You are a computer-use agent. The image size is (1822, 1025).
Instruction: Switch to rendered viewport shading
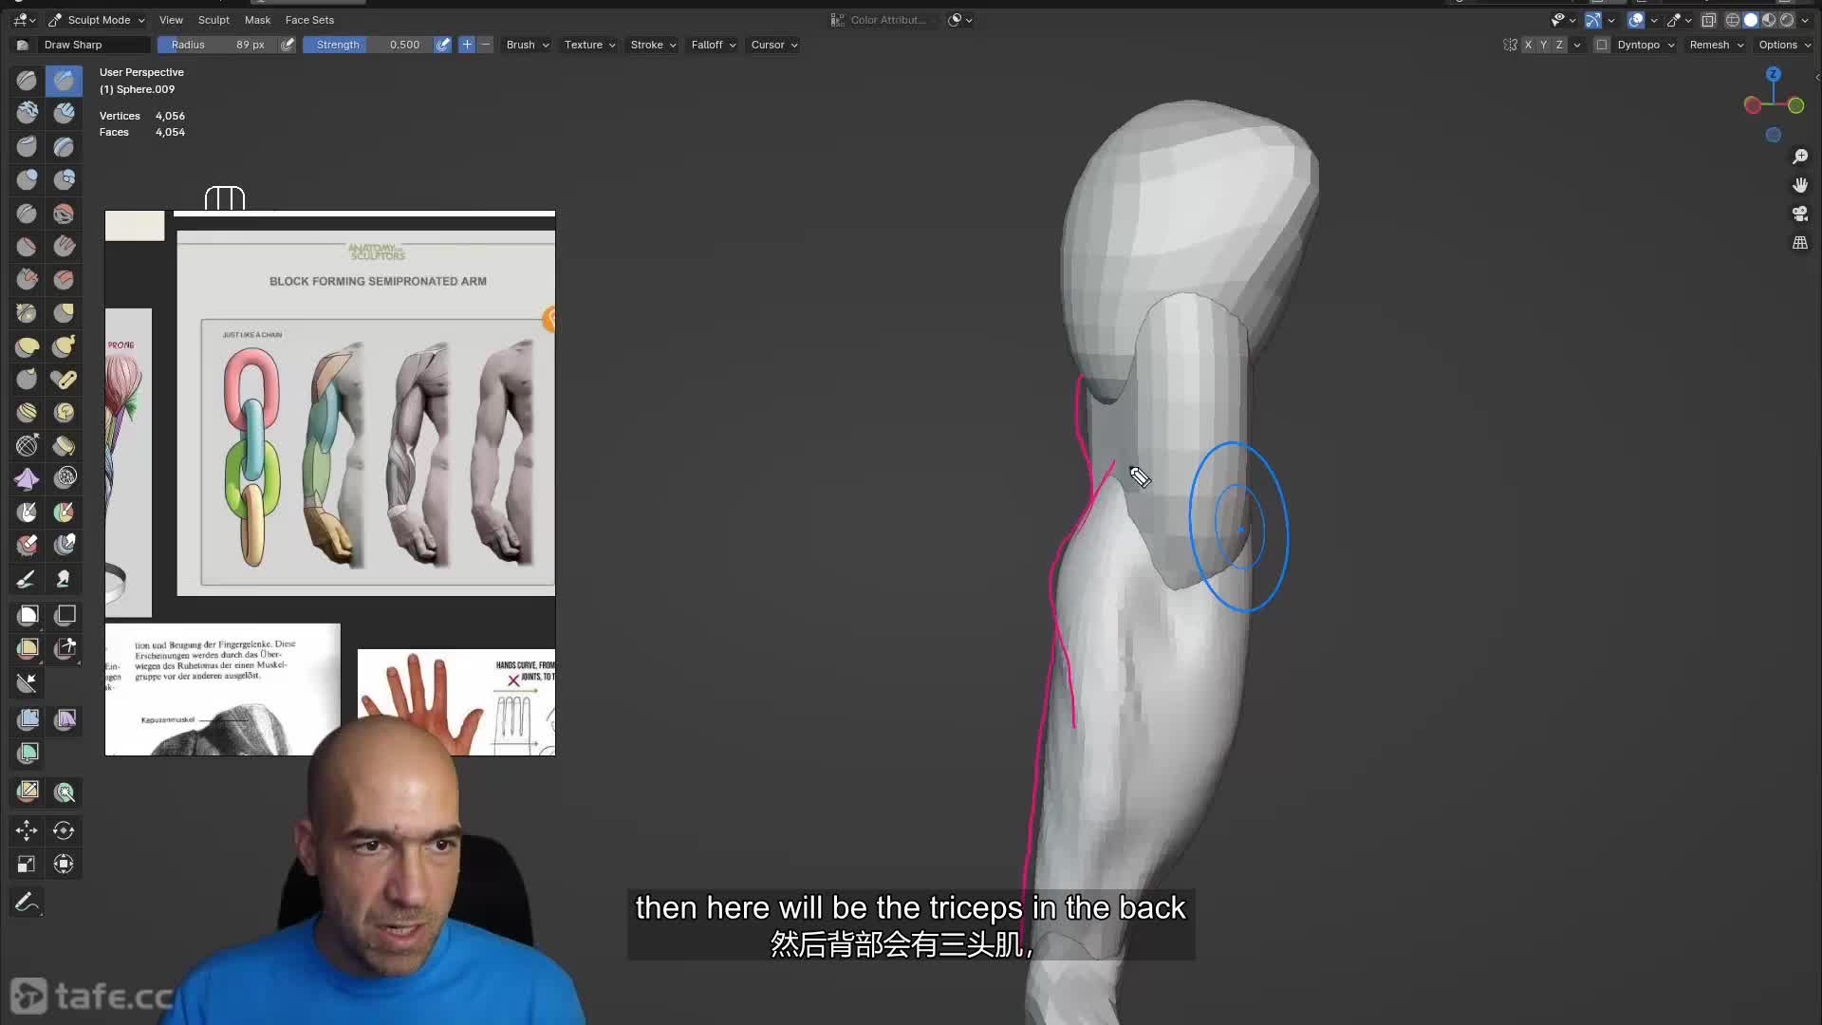(1787, 20)
